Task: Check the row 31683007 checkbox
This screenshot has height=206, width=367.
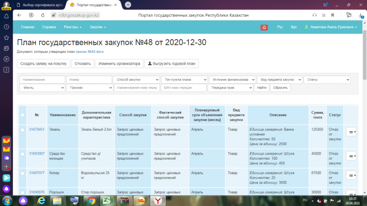Action: [22, 154]
